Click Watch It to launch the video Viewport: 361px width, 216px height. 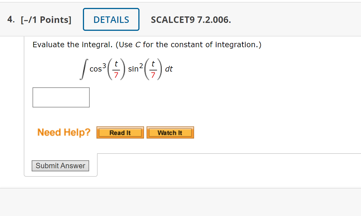point(170,132)
